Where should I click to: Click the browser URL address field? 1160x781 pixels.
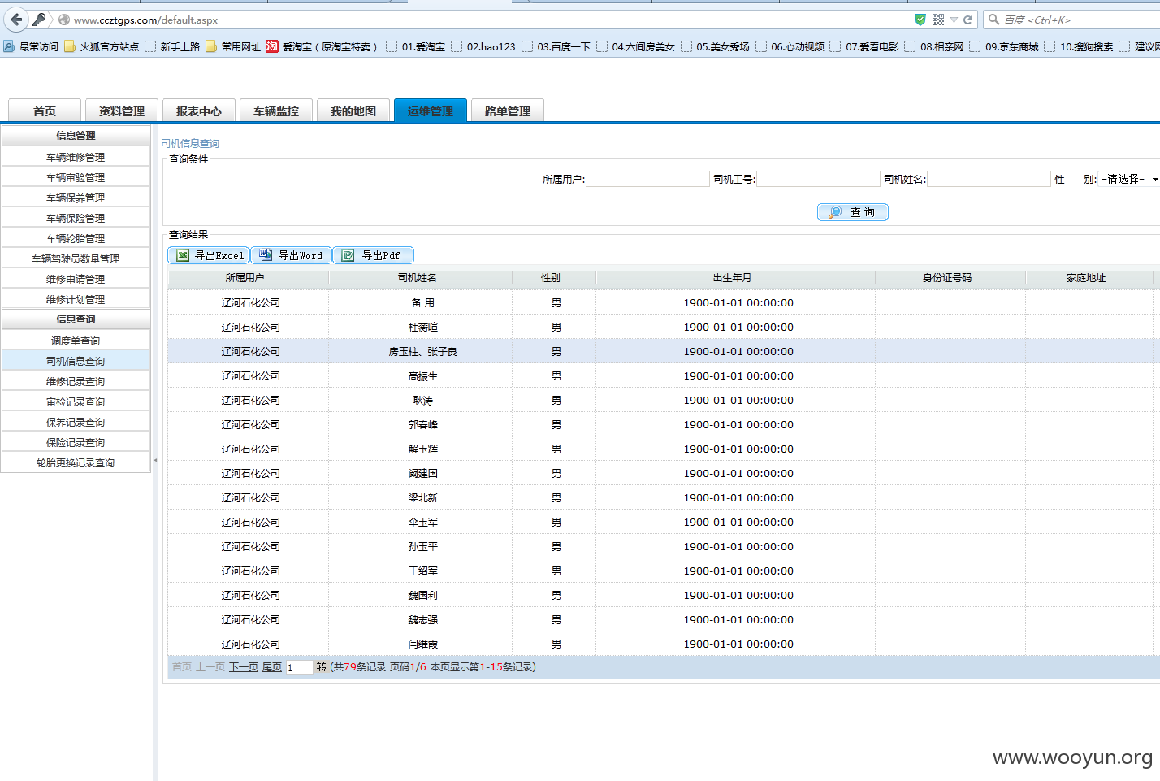tap(487, 20)
